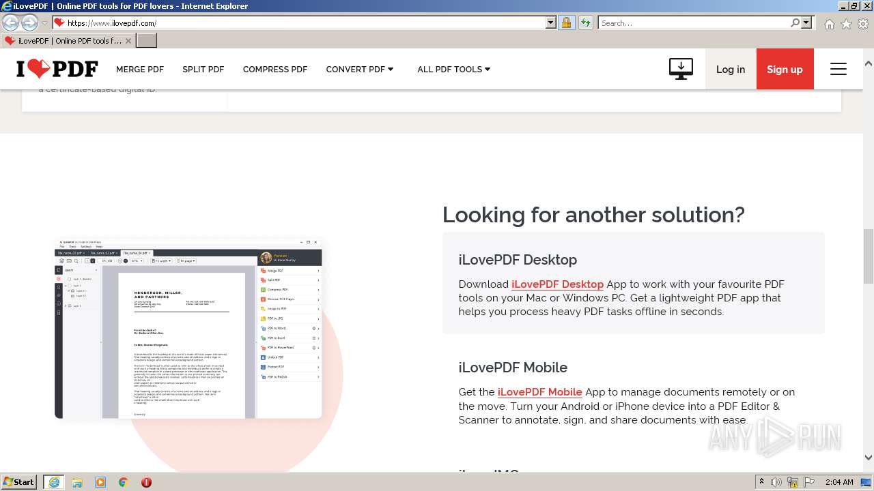The width and height of the screenshot is (874, 491).
Task: Click the search magnifier icon
Action: coord(795,23)
